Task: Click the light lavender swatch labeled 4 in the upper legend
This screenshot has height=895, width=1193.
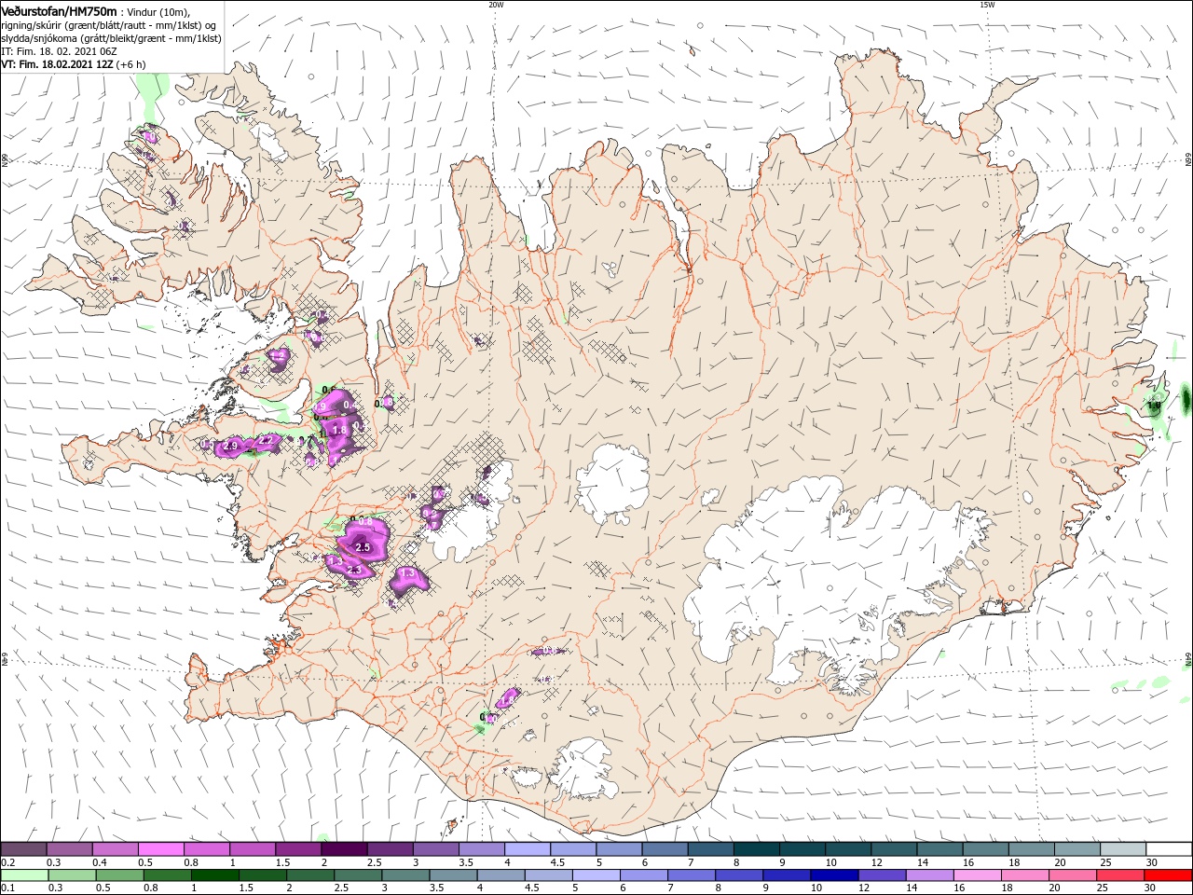Action: tap(526, 849)
